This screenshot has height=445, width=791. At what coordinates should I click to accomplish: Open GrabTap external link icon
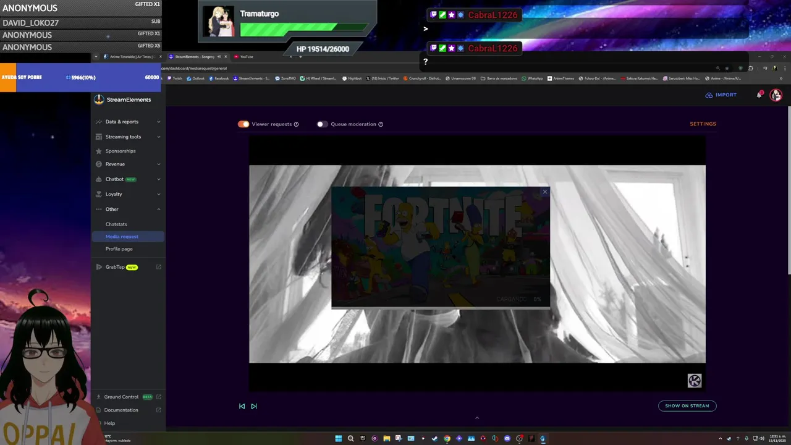click(159, 267)
